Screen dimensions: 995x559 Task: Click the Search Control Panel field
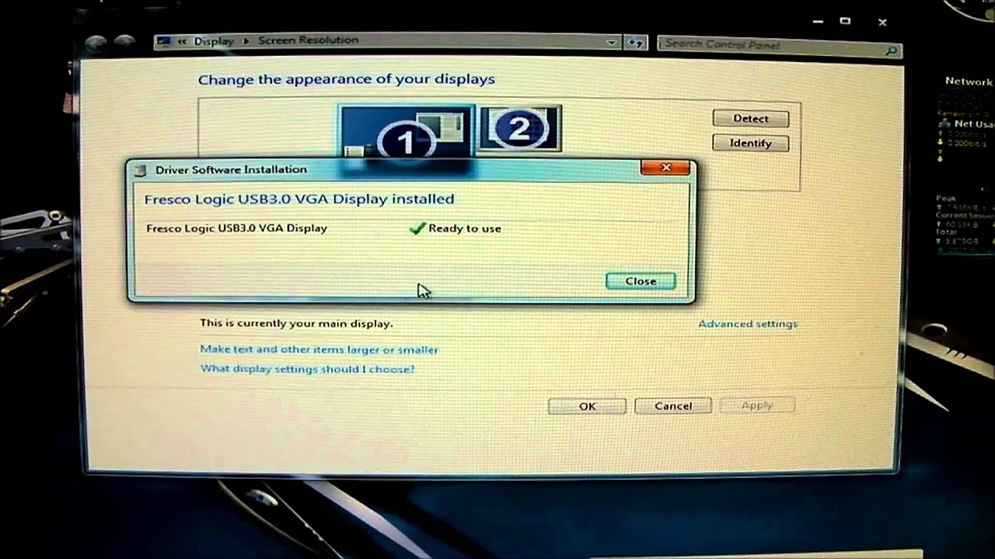point(779,46)
